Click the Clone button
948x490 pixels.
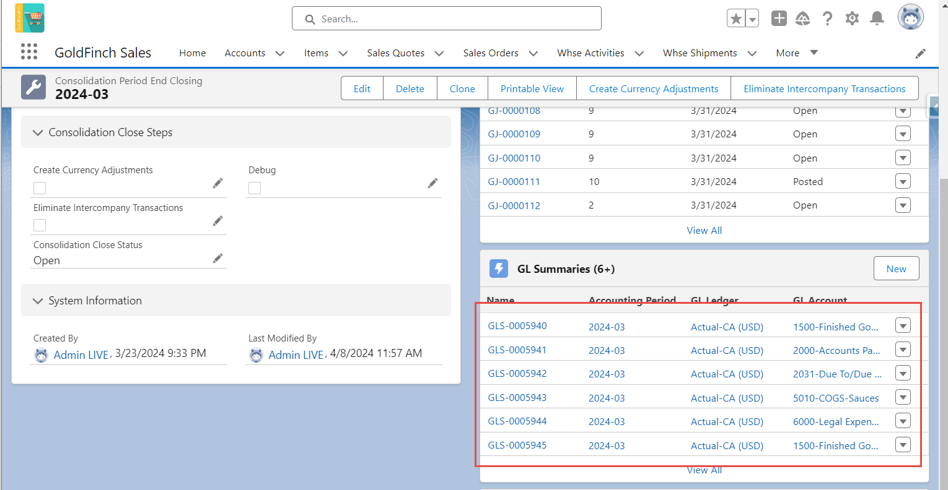[x=462, y=88]
